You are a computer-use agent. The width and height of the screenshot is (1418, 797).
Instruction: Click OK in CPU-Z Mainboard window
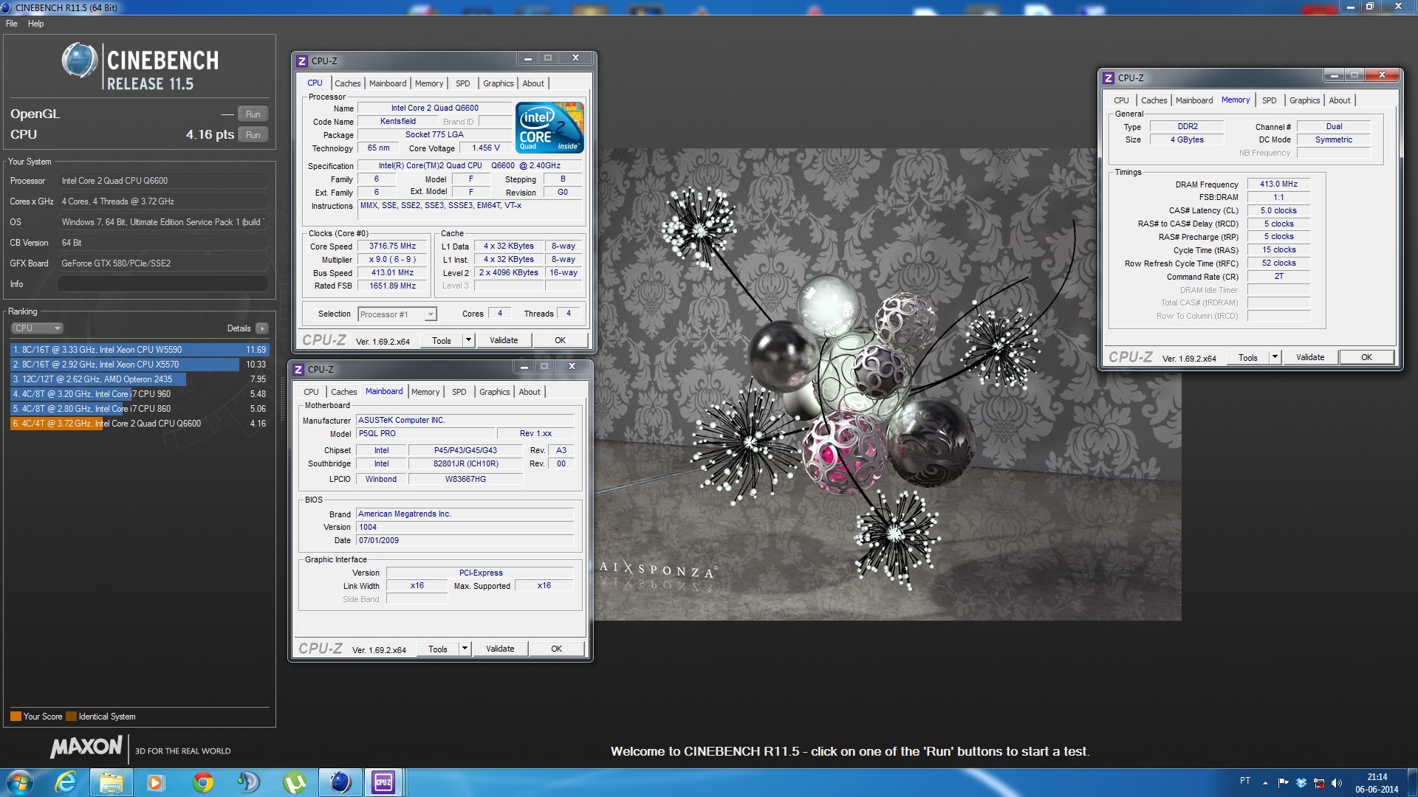557,649
